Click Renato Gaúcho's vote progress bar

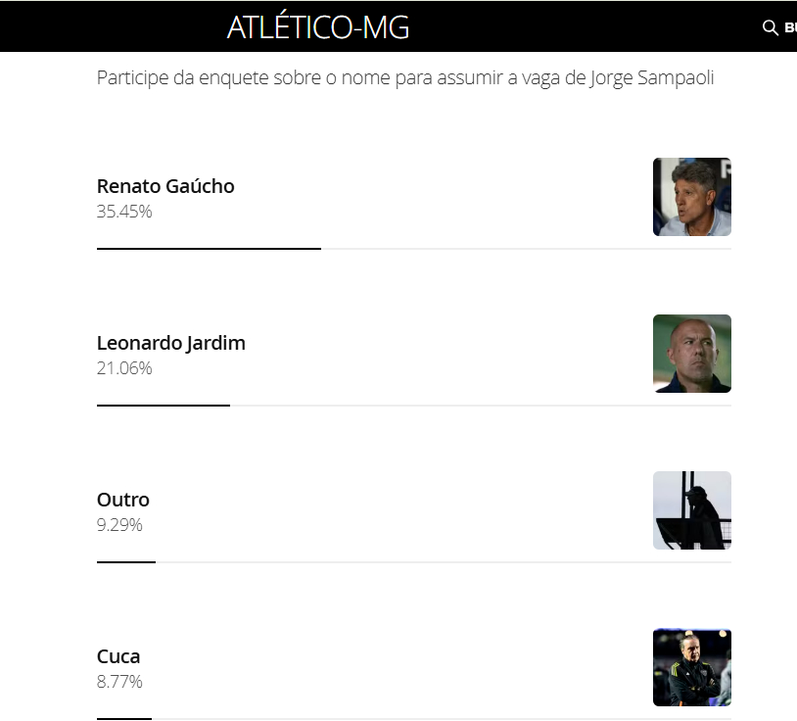tap(209, 249)
